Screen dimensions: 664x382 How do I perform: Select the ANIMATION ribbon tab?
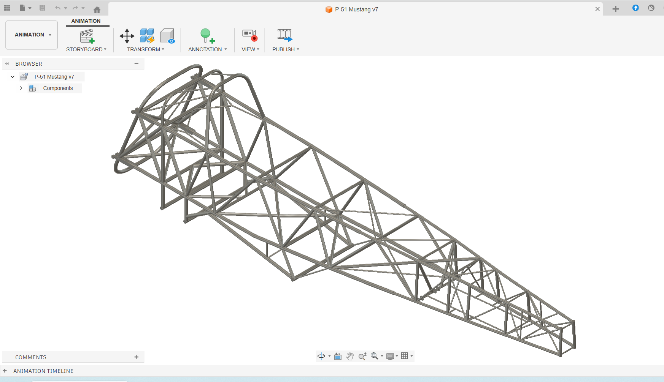coord(86,21)
